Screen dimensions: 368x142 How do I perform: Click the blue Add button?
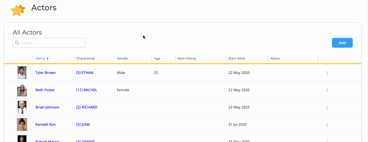[342, 43]
